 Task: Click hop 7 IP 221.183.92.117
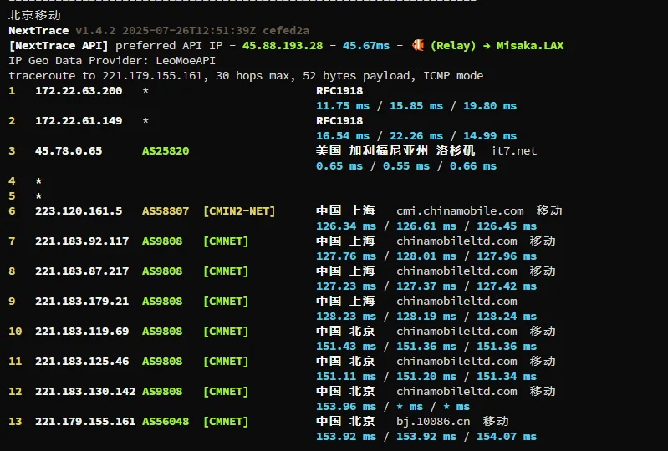(82, 241)
